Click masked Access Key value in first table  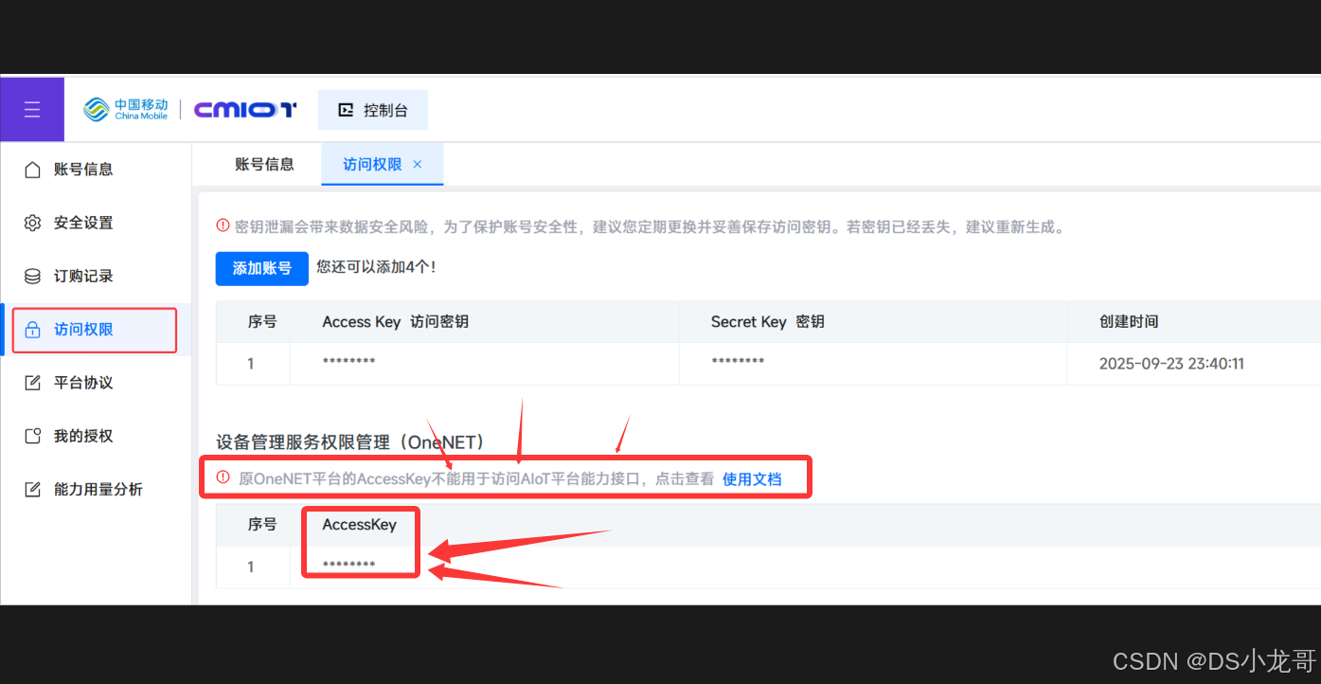(348, 363)
